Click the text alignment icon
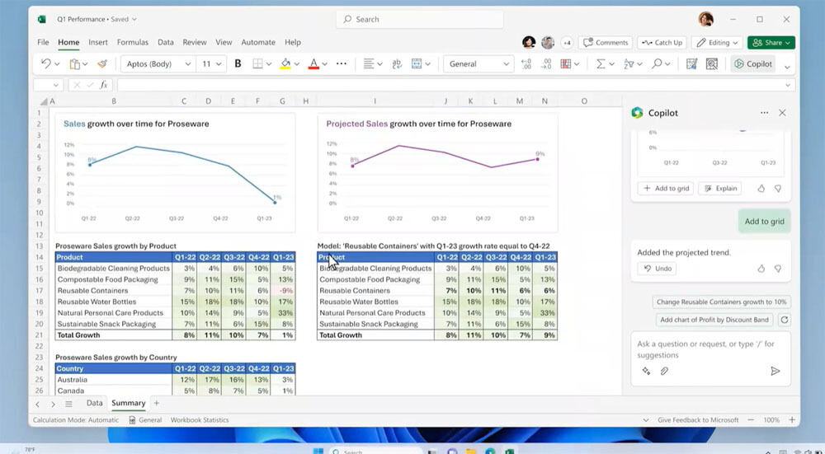 point(369,63)
